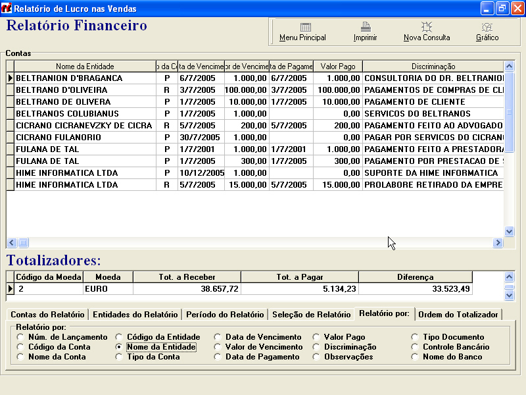This screenshot has width=526, height=395.
Task: Click the Discriminação column header
Action: pos(433,66)
